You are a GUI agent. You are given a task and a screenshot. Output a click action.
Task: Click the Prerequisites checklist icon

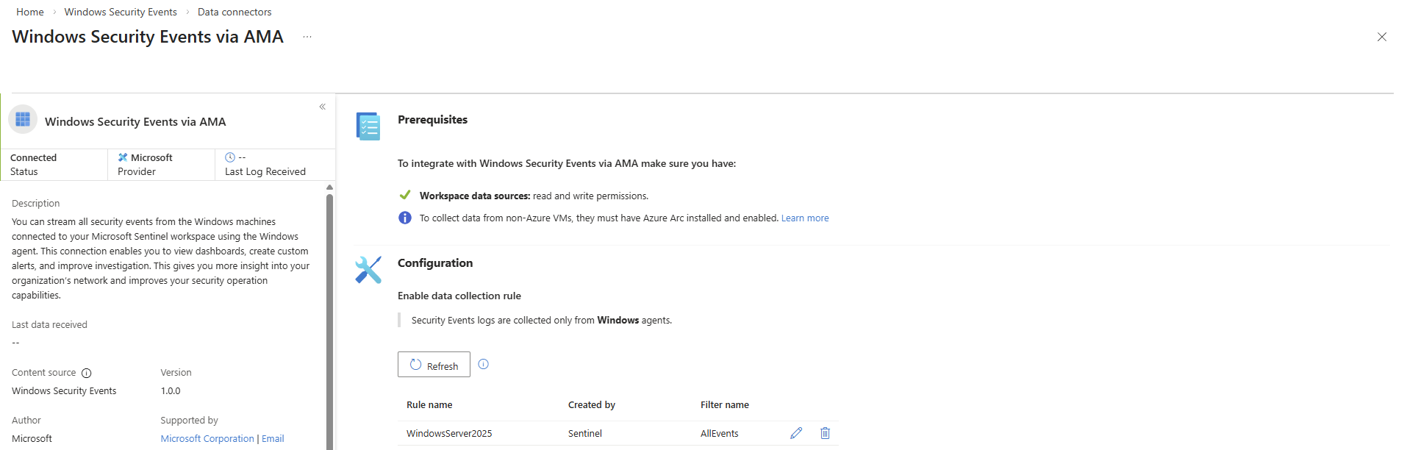point(368,126)
